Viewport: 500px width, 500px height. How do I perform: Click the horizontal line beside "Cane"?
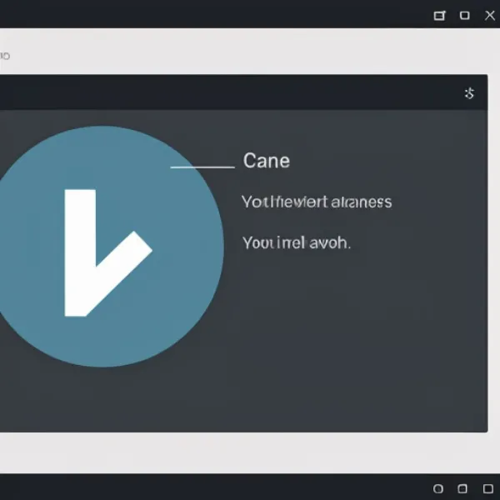(202, 167)
